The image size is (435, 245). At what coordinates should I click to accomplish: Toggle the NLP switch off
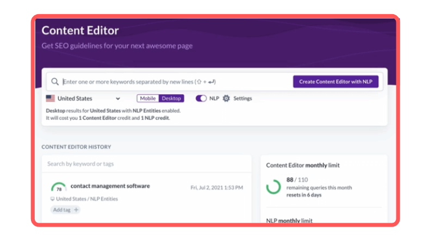coord(201,99)
